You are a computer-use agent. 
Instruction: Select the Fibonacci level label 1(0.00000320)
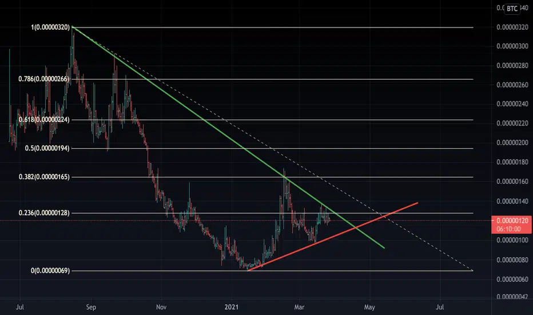[x=50, y=27]
